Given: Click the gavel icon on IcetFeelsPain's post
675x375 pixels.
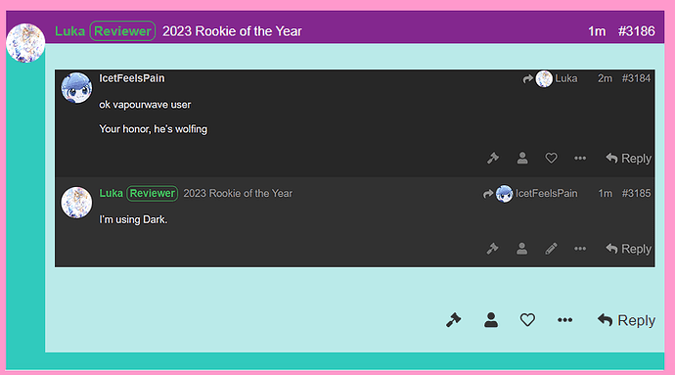Looking at the screenshot, I should point(493,159).
